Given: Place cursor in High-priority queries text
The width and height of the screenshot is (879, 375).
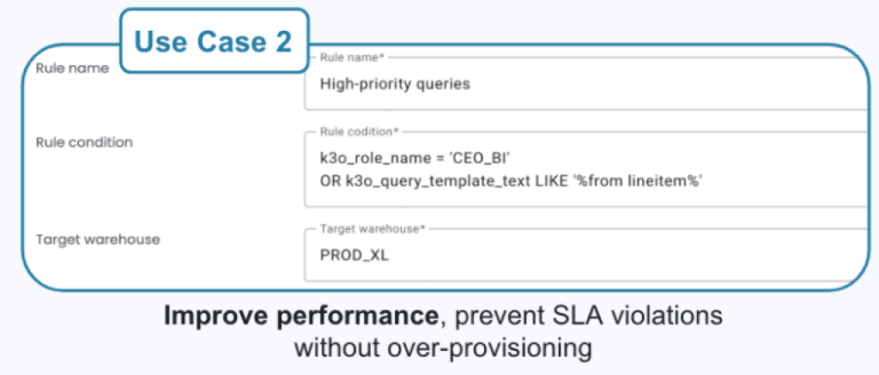Looking at the screenshot, I should click(x=395, y=84).
